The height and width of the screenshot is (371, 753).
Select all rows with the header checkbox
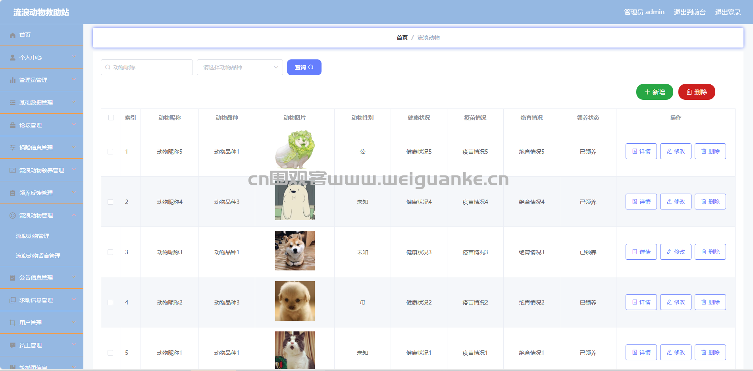[111, 118]
